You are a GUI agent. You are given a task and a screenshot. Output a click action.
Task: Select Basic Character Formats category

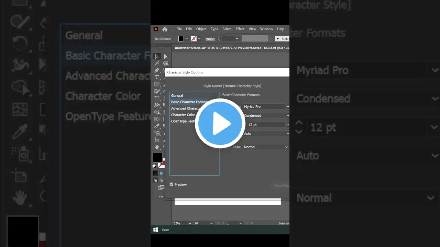(x=194, y=102)
